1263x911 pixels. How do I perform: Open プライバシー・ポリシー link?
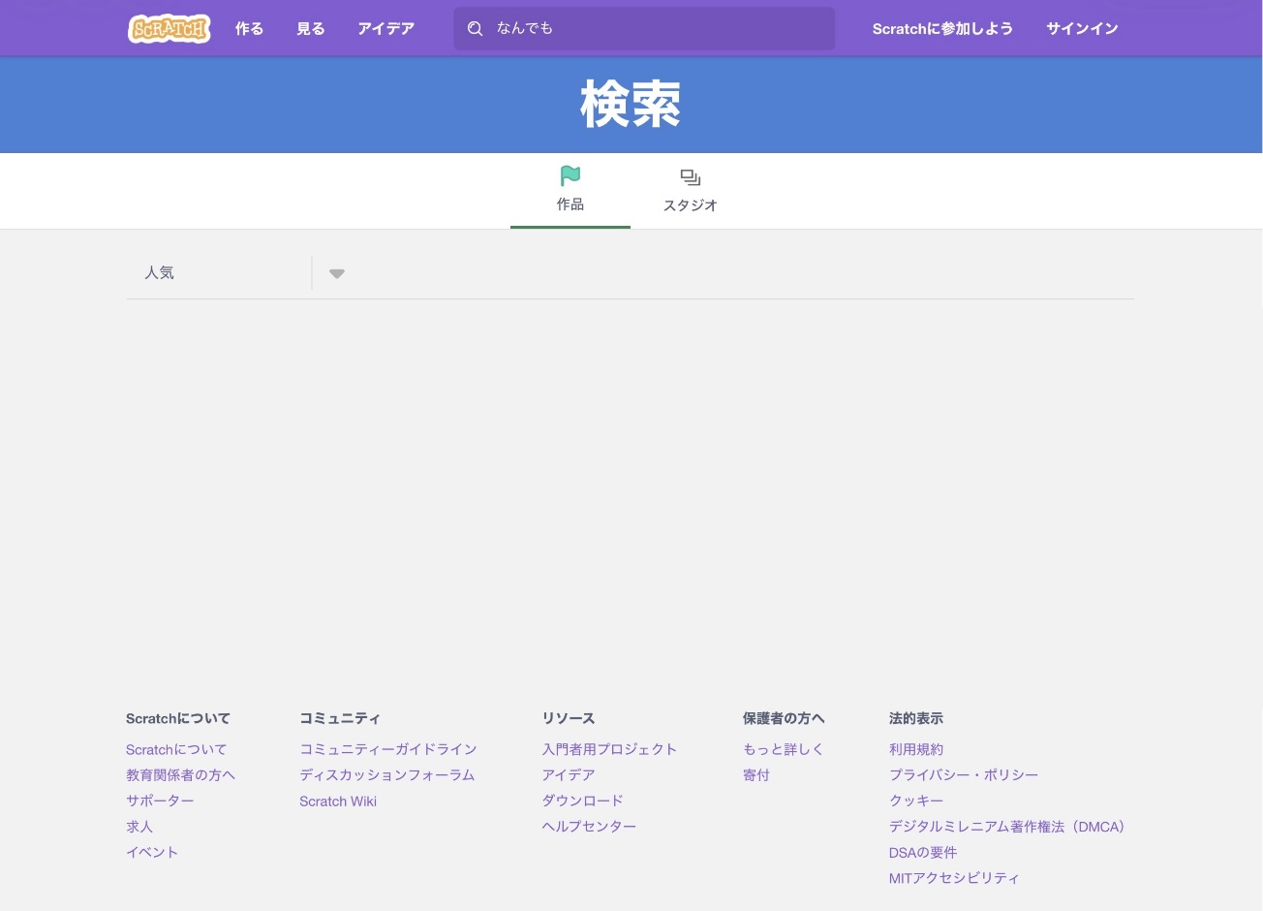coord(964,775)
